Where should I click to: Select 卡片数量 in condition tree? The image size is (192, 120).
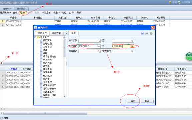click(47, 60)
